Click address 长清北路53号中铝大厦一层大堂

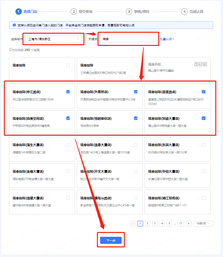coord(168,179)
